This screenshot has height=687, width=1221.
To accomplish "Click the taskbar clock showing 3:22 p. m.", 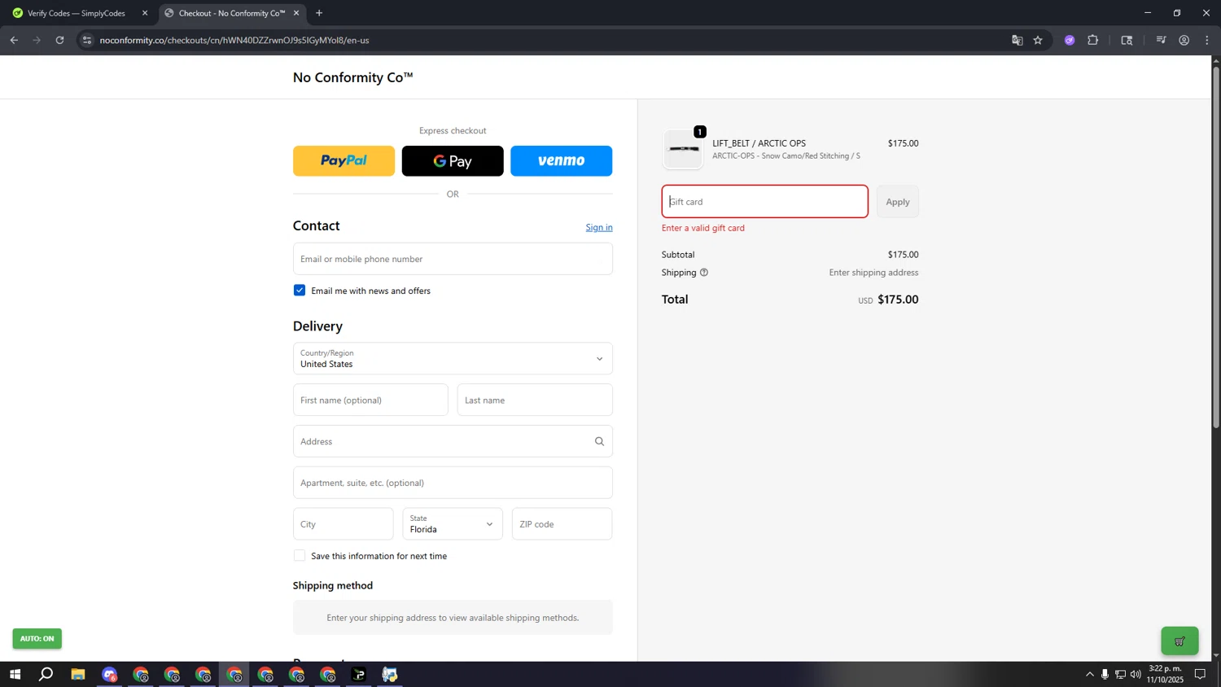I will 1165,674.
